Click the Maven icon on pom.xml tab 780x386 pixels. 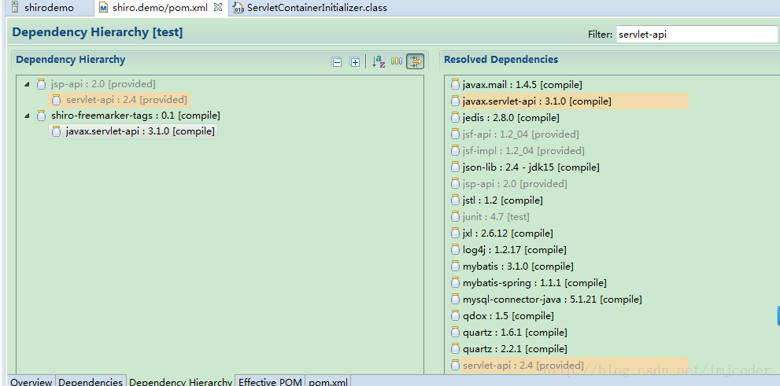click(104, 8)
